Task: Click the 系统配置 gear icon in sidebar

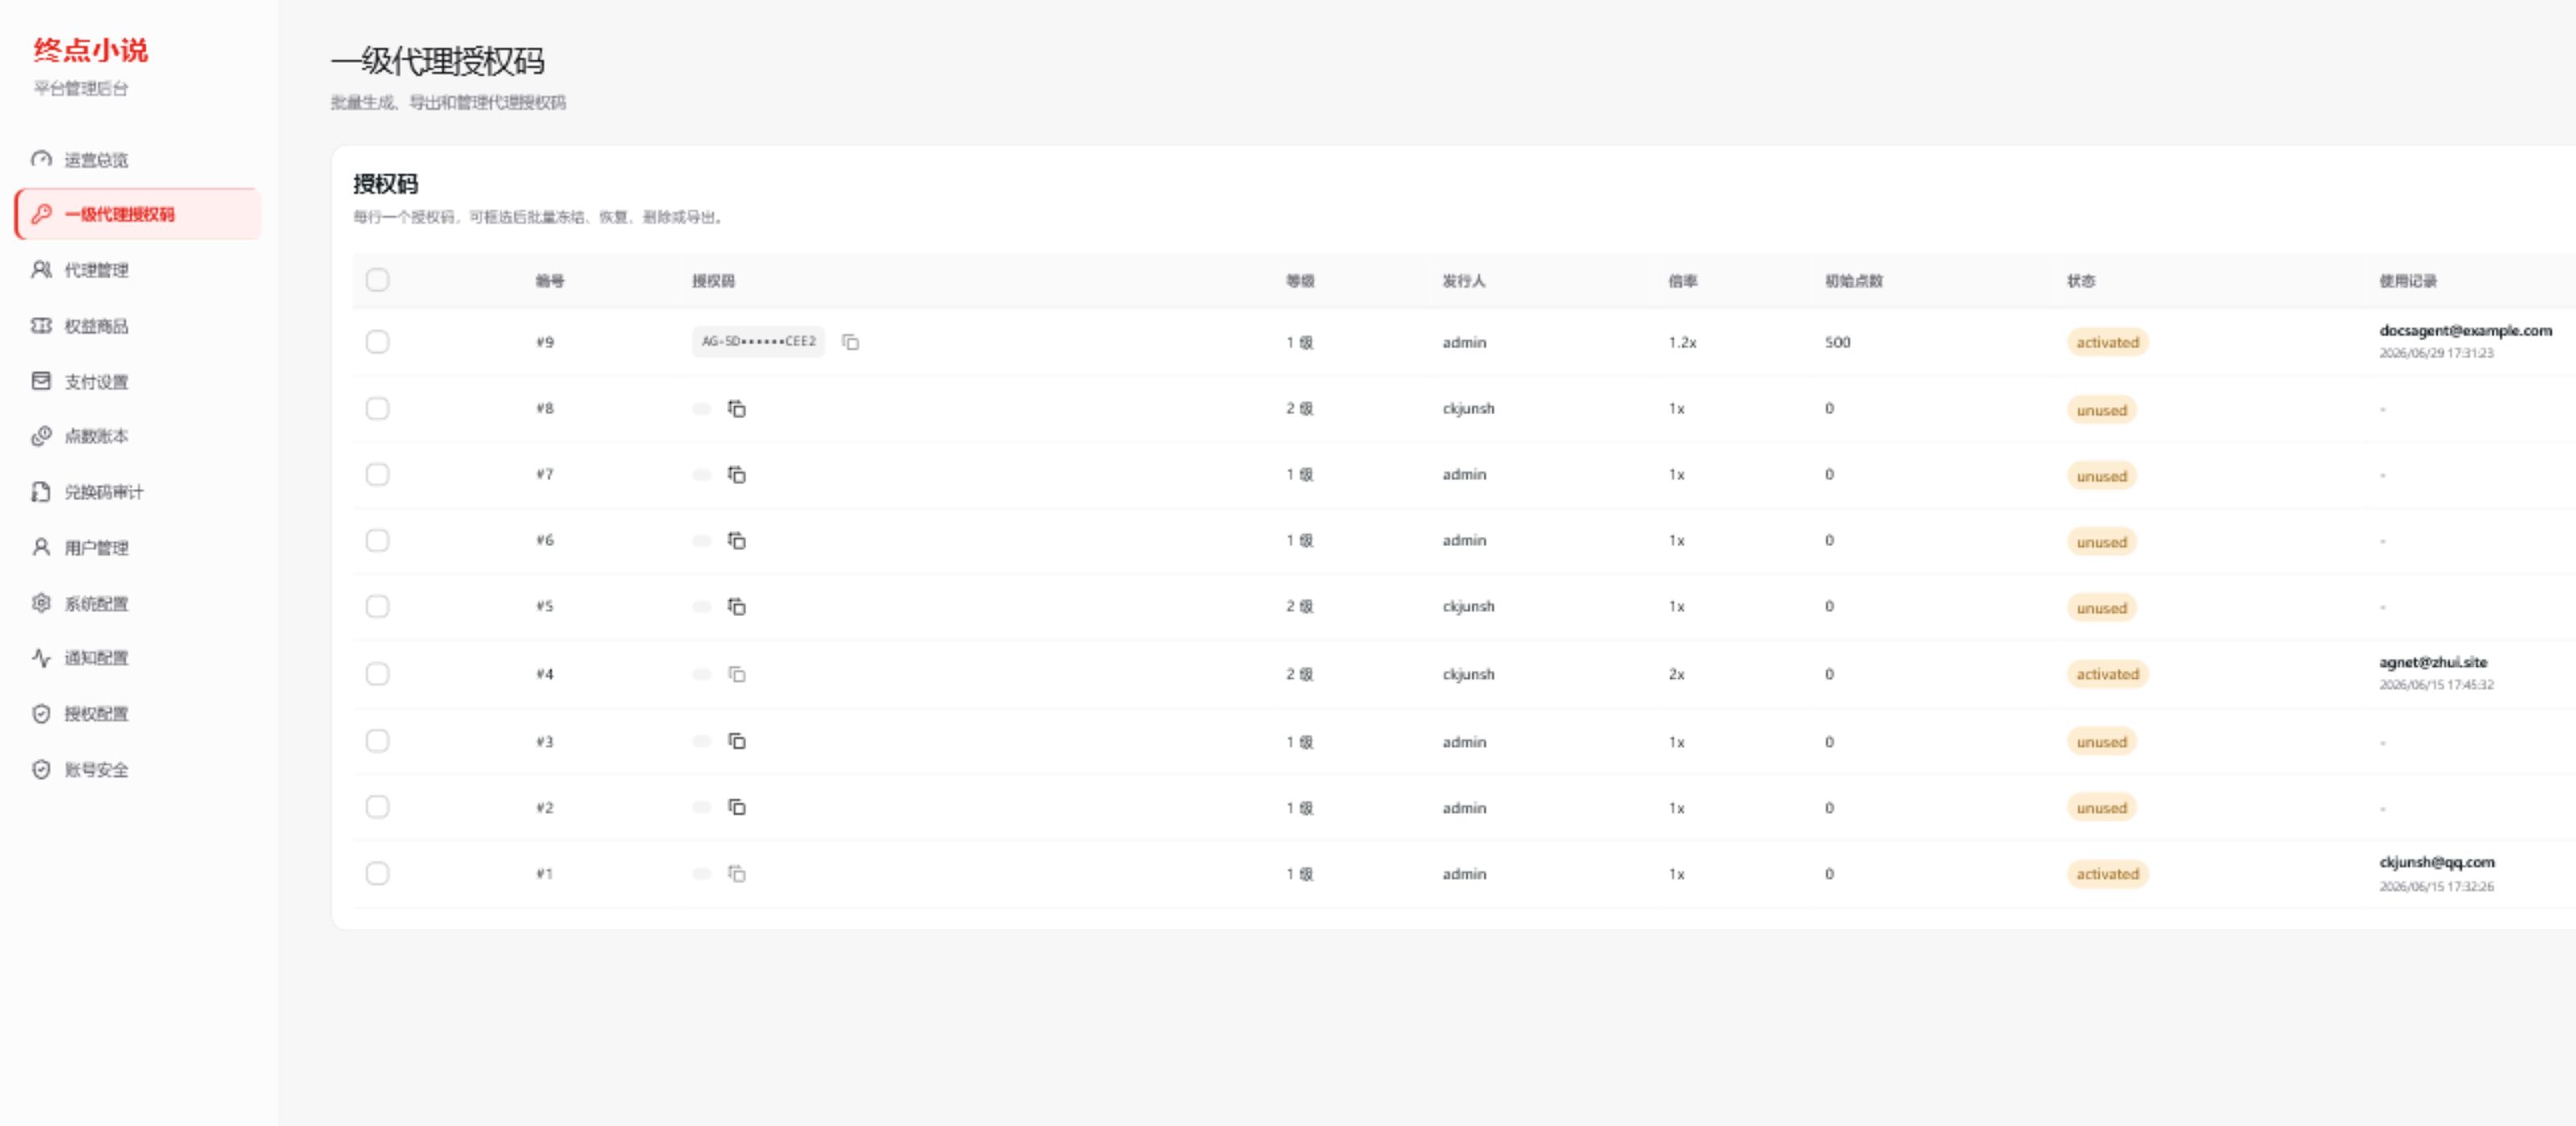Action: (x=41, y=602)
